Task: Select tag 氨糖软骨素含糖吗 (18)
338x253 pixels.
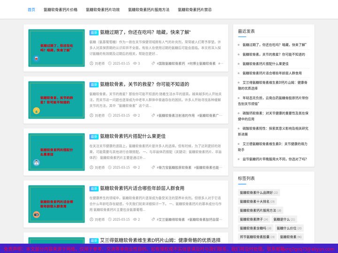Action: [x=256, y=228]
